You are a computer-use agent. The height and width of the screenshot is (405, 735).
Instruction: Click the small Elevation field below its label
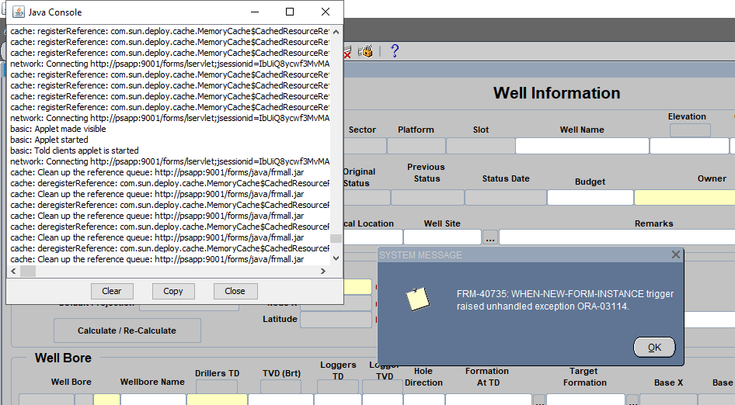(690, 130)
